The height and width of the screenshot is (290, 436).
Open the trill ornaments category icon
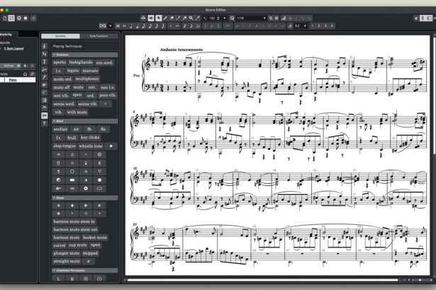pyautogui.click(x=44, y=85)
